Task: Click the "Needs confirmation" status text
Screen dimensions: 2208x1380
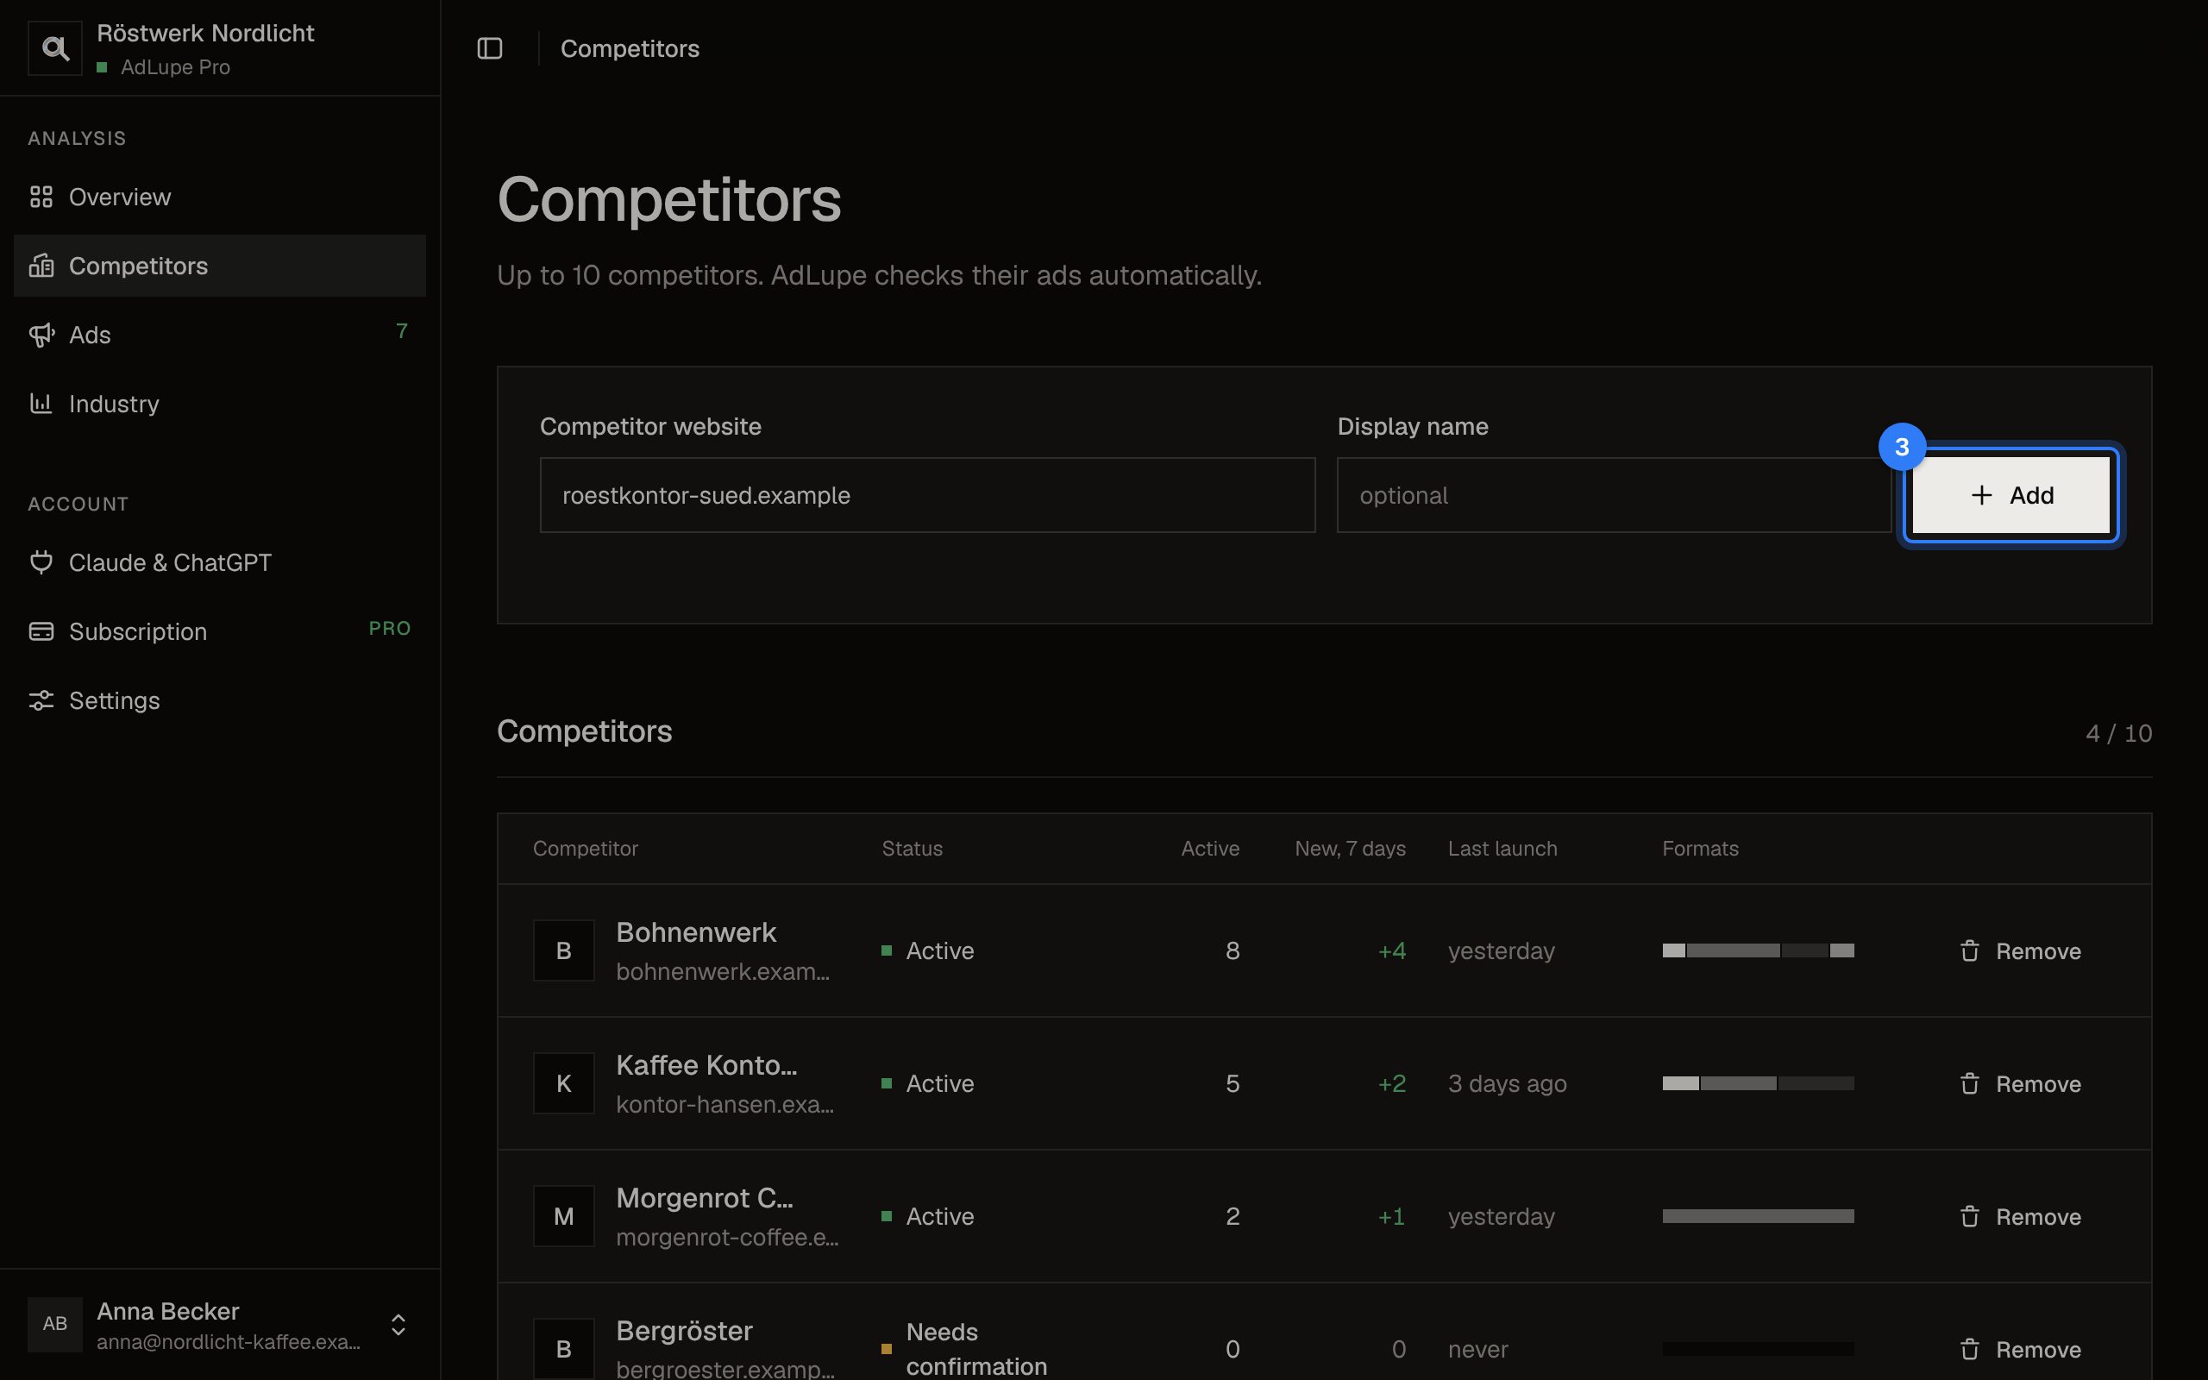Action: [976, 1349]
